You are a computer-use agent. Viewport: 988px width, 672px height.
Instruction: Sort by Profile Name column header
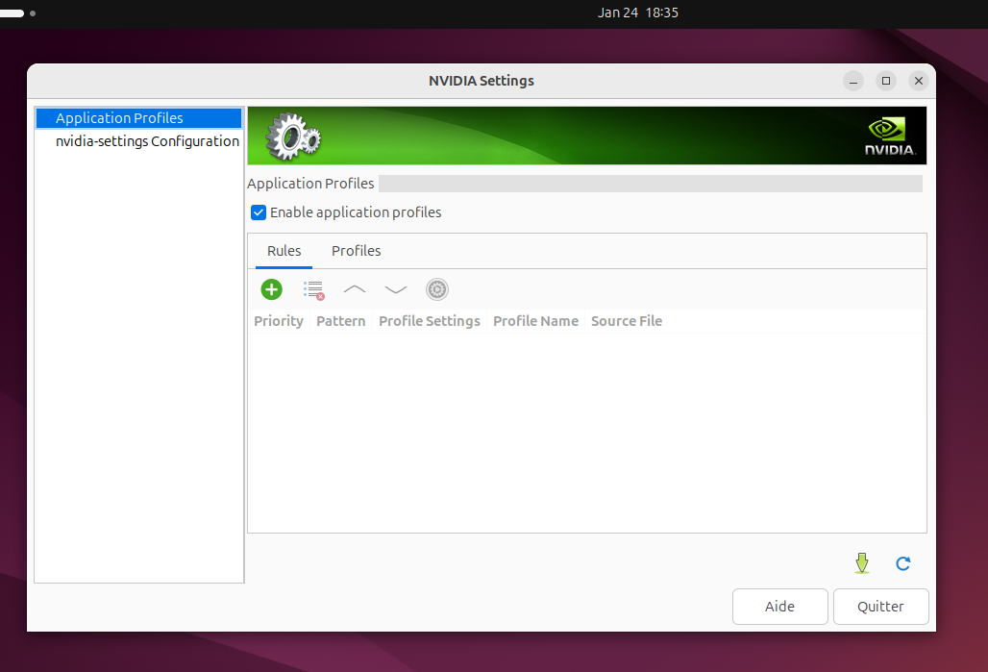pyautogui.click(x=535, y=321)
